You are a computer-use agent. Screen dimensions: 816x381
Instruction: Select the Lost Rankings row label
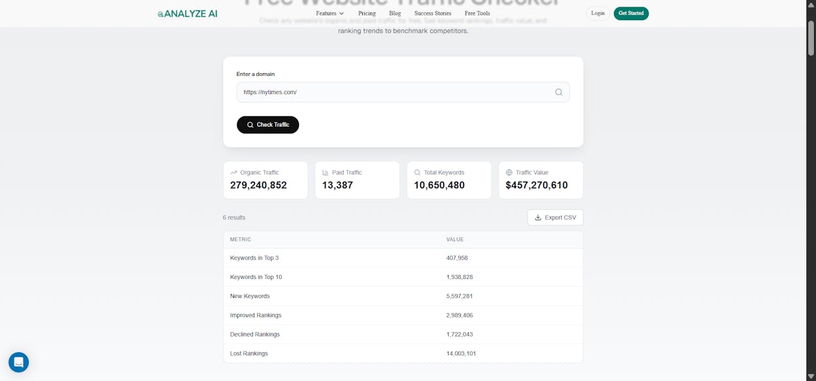coord(249,354)
